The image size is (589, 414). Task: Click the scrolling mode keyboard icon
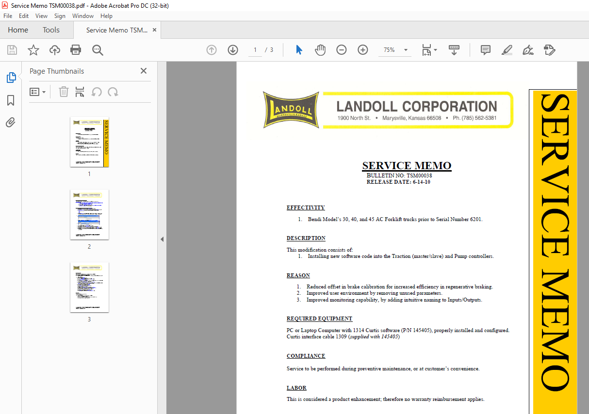coord(454,50)
